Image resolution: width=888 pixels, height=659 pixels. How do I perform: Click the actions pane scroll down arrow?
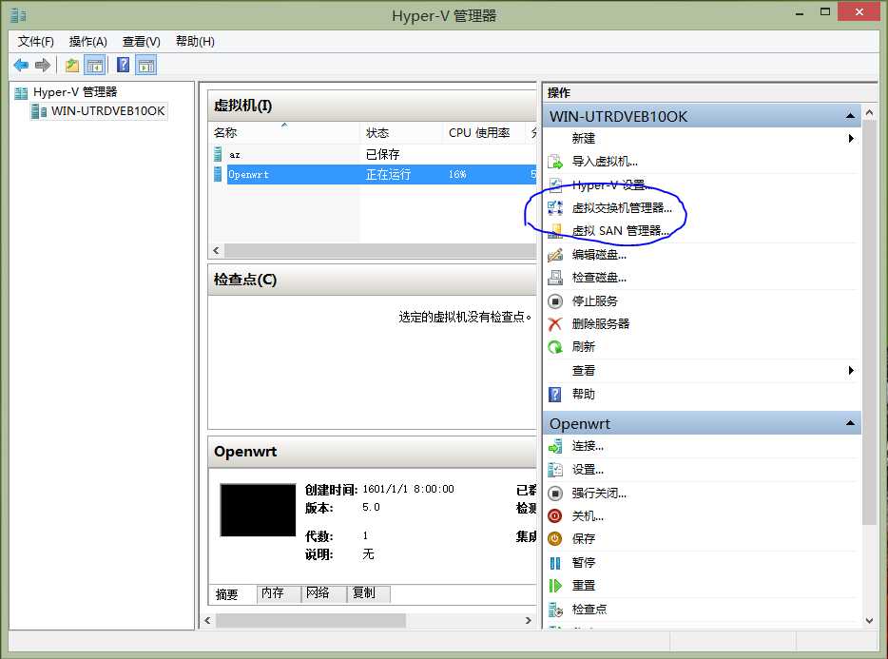coord(869,621)
